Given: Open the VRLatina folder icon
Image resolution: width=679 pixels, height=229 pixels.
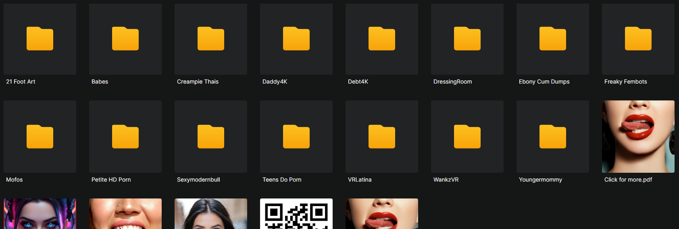Looking at the screenshot, I should tap(382, 137).
